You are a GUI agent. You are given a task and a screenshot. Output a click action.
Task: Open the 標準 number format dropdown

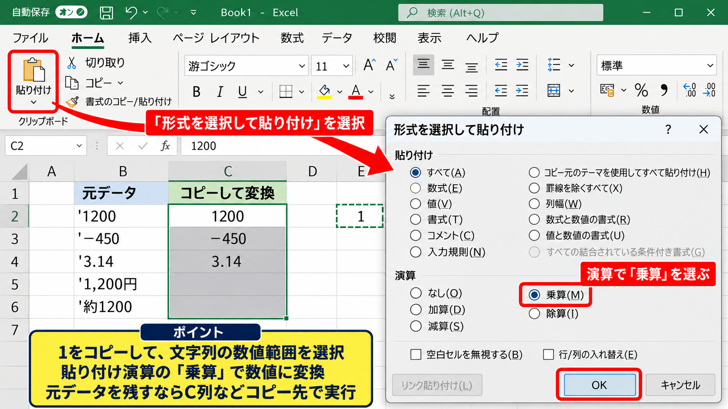click(710, 66)
